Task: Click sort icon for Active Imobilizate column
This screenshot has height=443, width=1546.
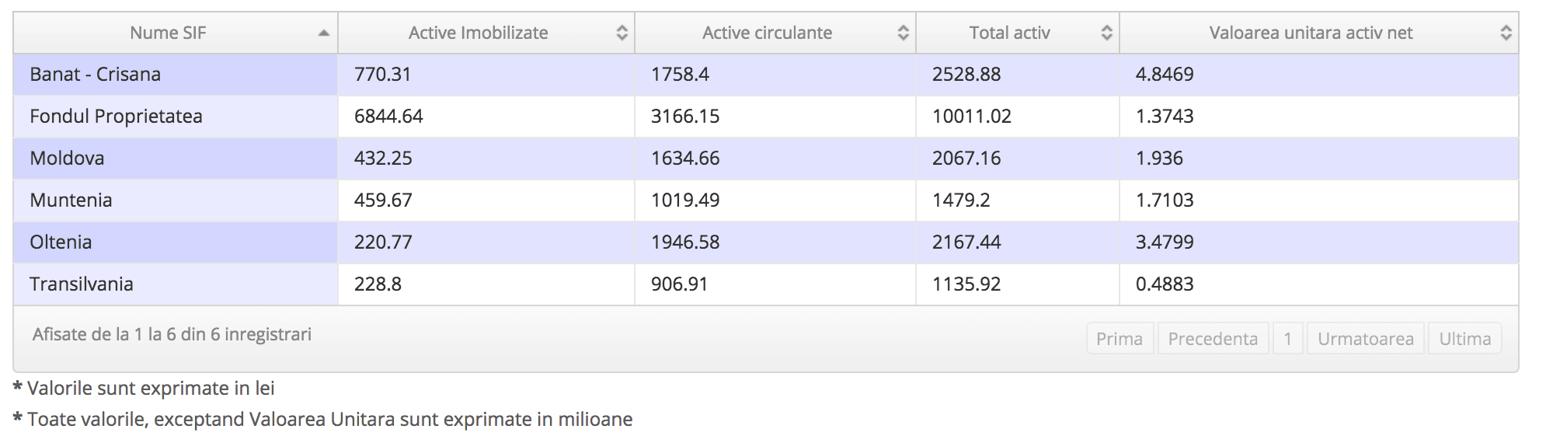Action: point(622,33)
